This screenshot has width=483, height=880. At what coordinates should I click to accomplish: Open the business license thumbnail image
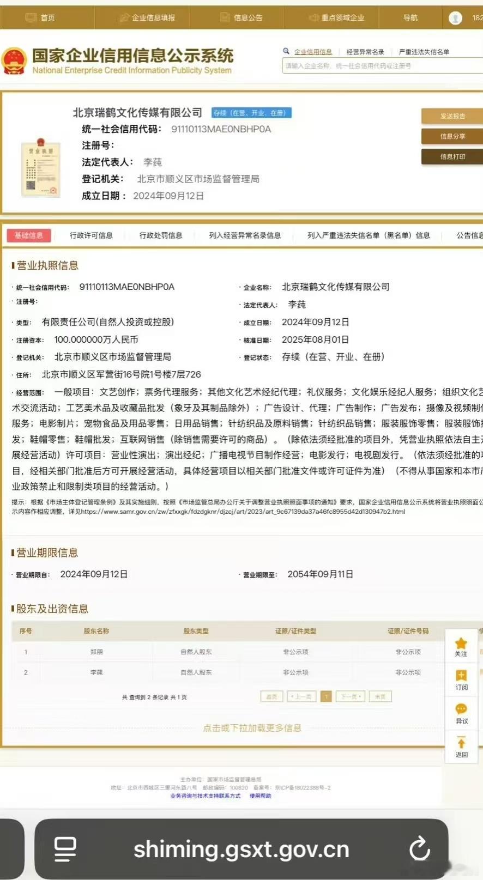coord(40,168)
